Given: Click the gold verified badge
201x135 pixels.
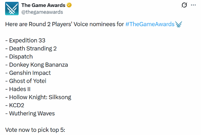Looking at the screenshot, I should pos(69,5).
